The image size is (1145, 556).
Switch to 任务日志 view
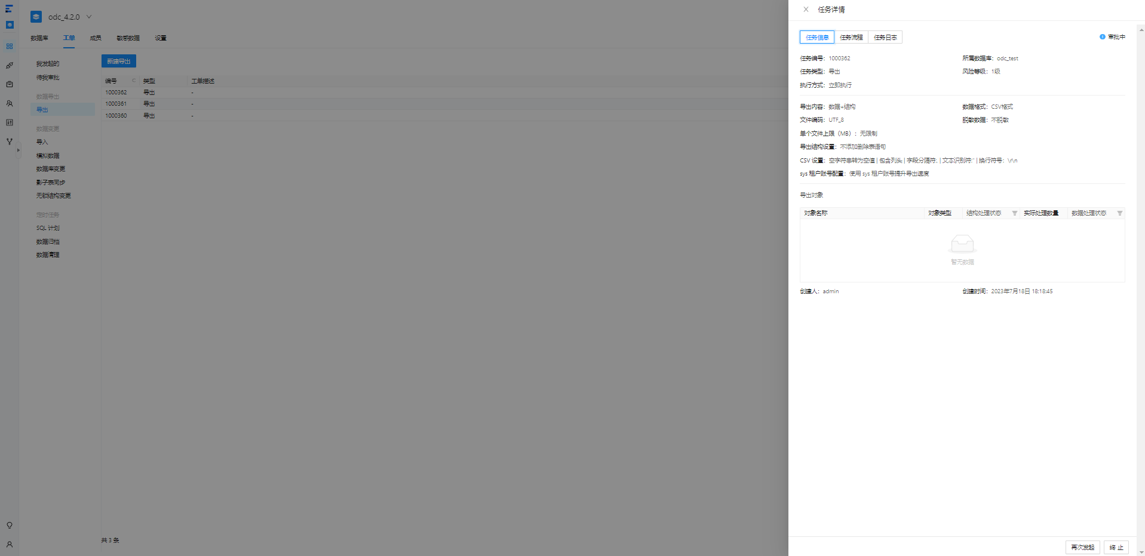(x=885, y=38)
